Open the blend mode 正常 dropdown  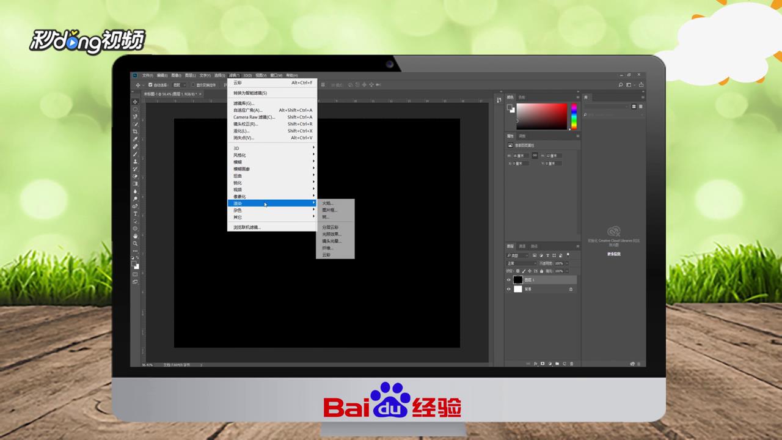(x=521, y=263)
